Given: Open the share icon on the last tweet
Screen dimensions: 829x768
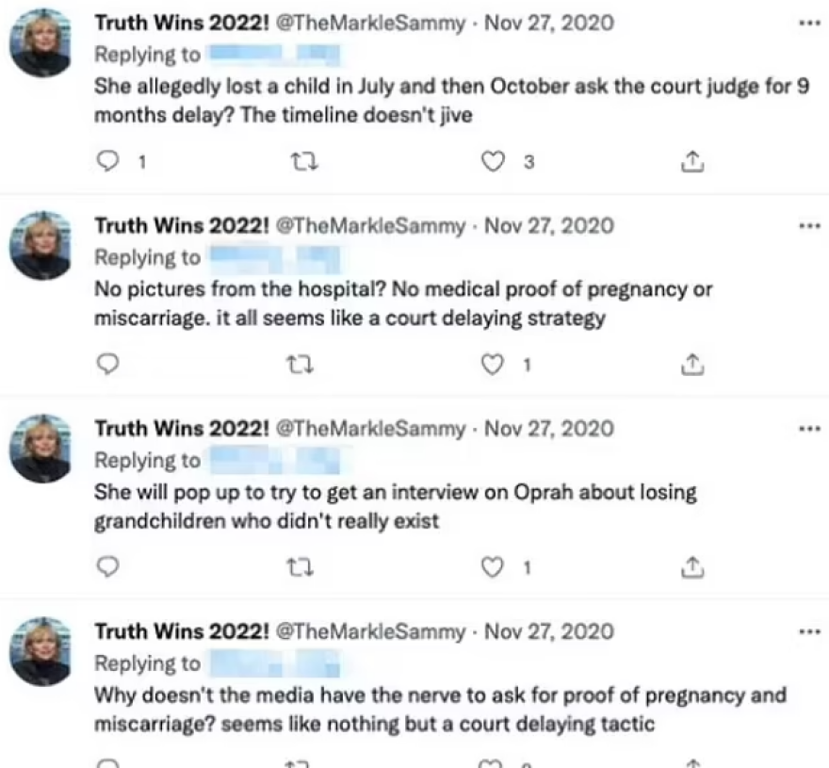Looking at the screenshot, I should (693, 761).
